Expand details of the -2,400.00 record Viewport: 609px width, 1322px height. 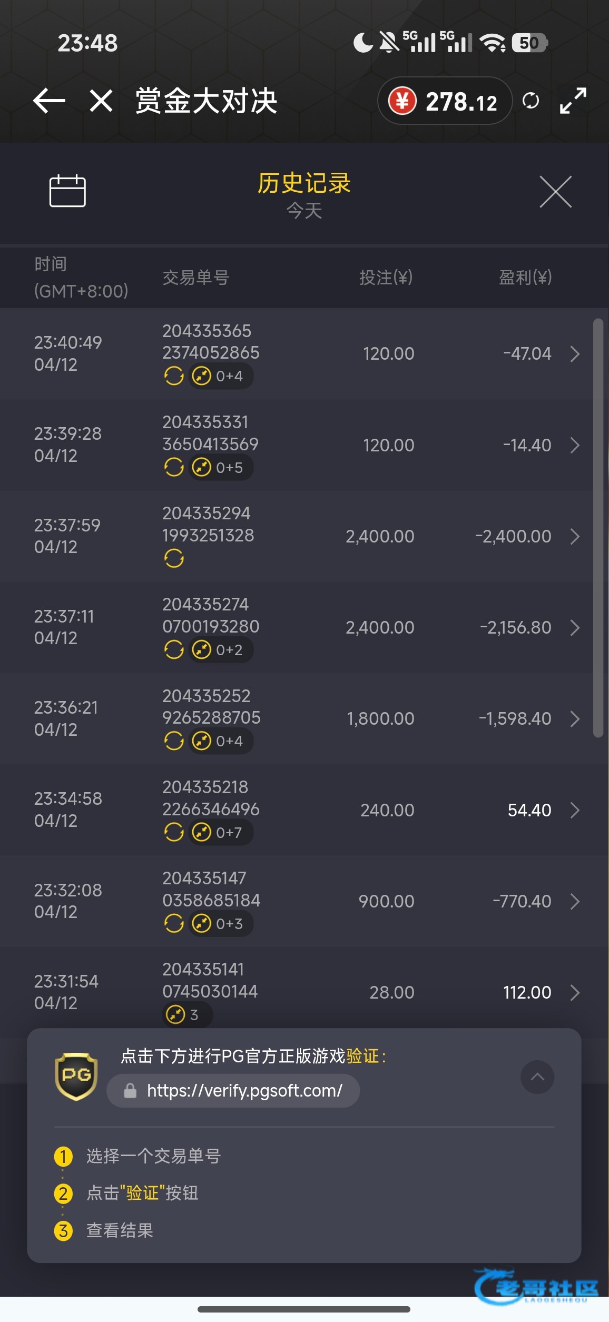(x=575, y=537)
